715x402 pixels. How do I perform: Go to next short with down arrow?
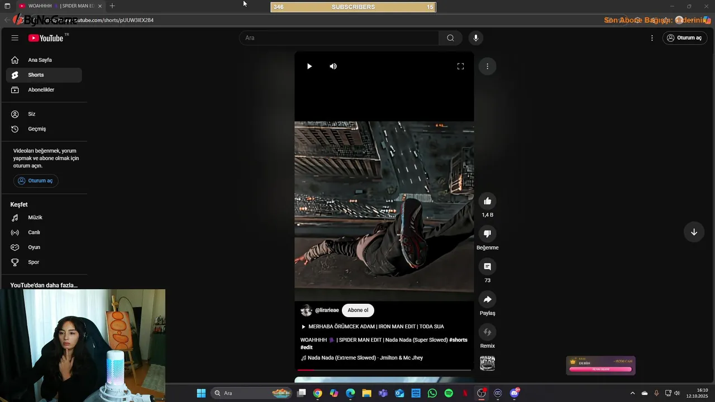tap(694, 232)
